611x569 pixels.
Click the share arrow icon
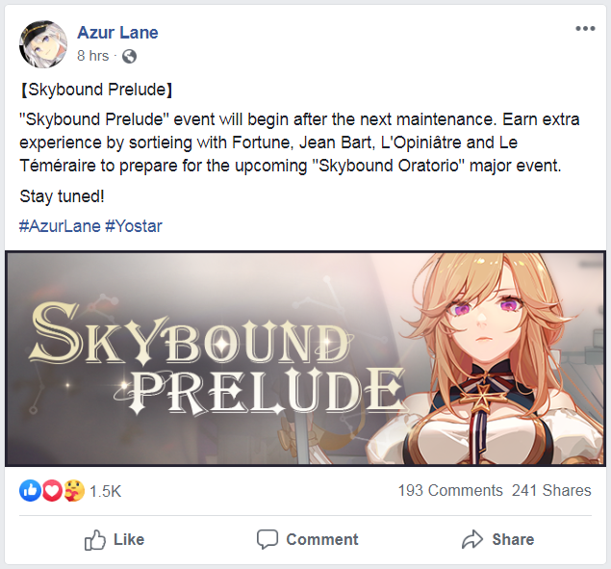click(472, 540)
